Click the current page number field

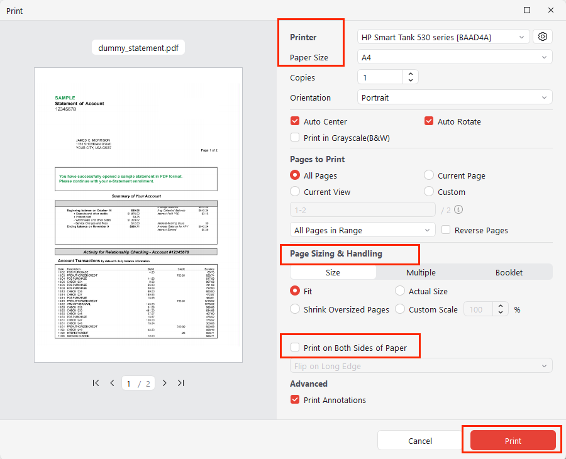click(129, 383)
